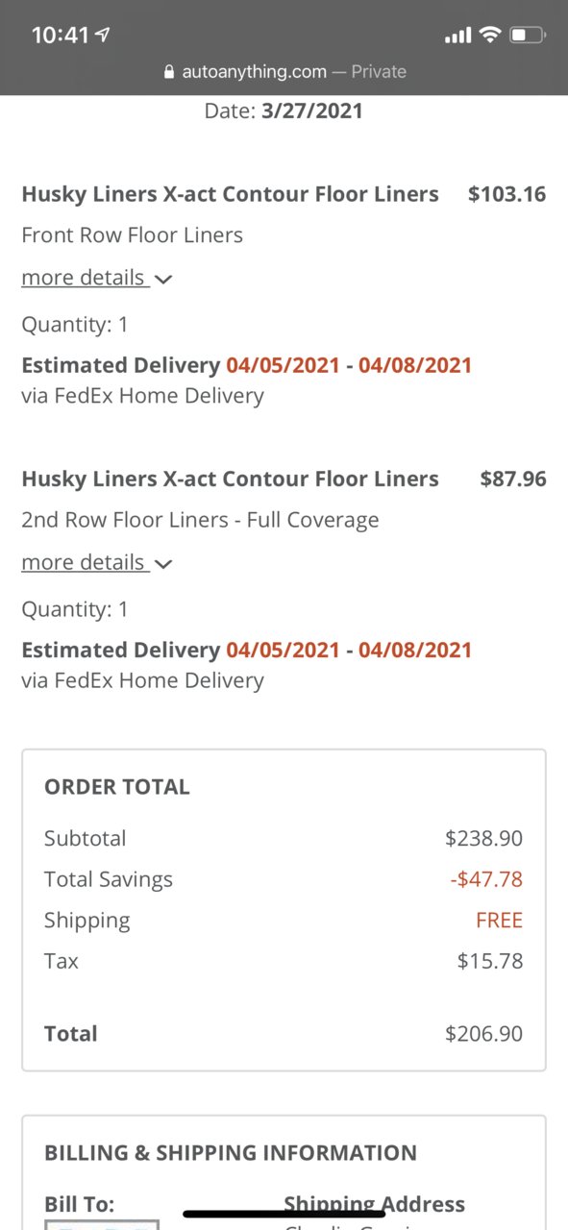
Task: Tap the autoanything.com address bar
Action: (284, 72)
